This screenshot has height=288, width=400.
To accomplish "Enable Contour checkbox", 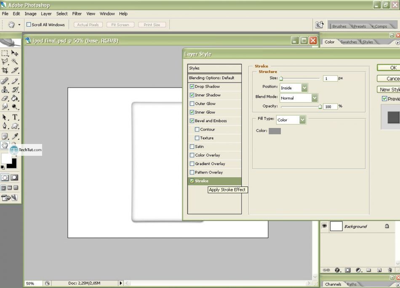I will point(197,129).
